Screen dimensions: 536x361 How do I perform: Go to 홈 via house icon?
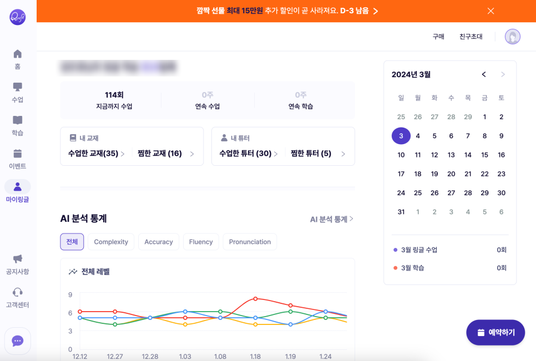click(17, 54)
